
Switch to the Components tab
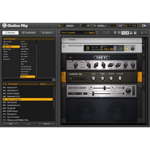pos(28,33)
